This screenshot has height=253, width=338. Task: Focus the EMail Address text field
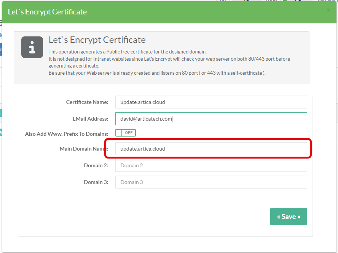tap(211, 119)
